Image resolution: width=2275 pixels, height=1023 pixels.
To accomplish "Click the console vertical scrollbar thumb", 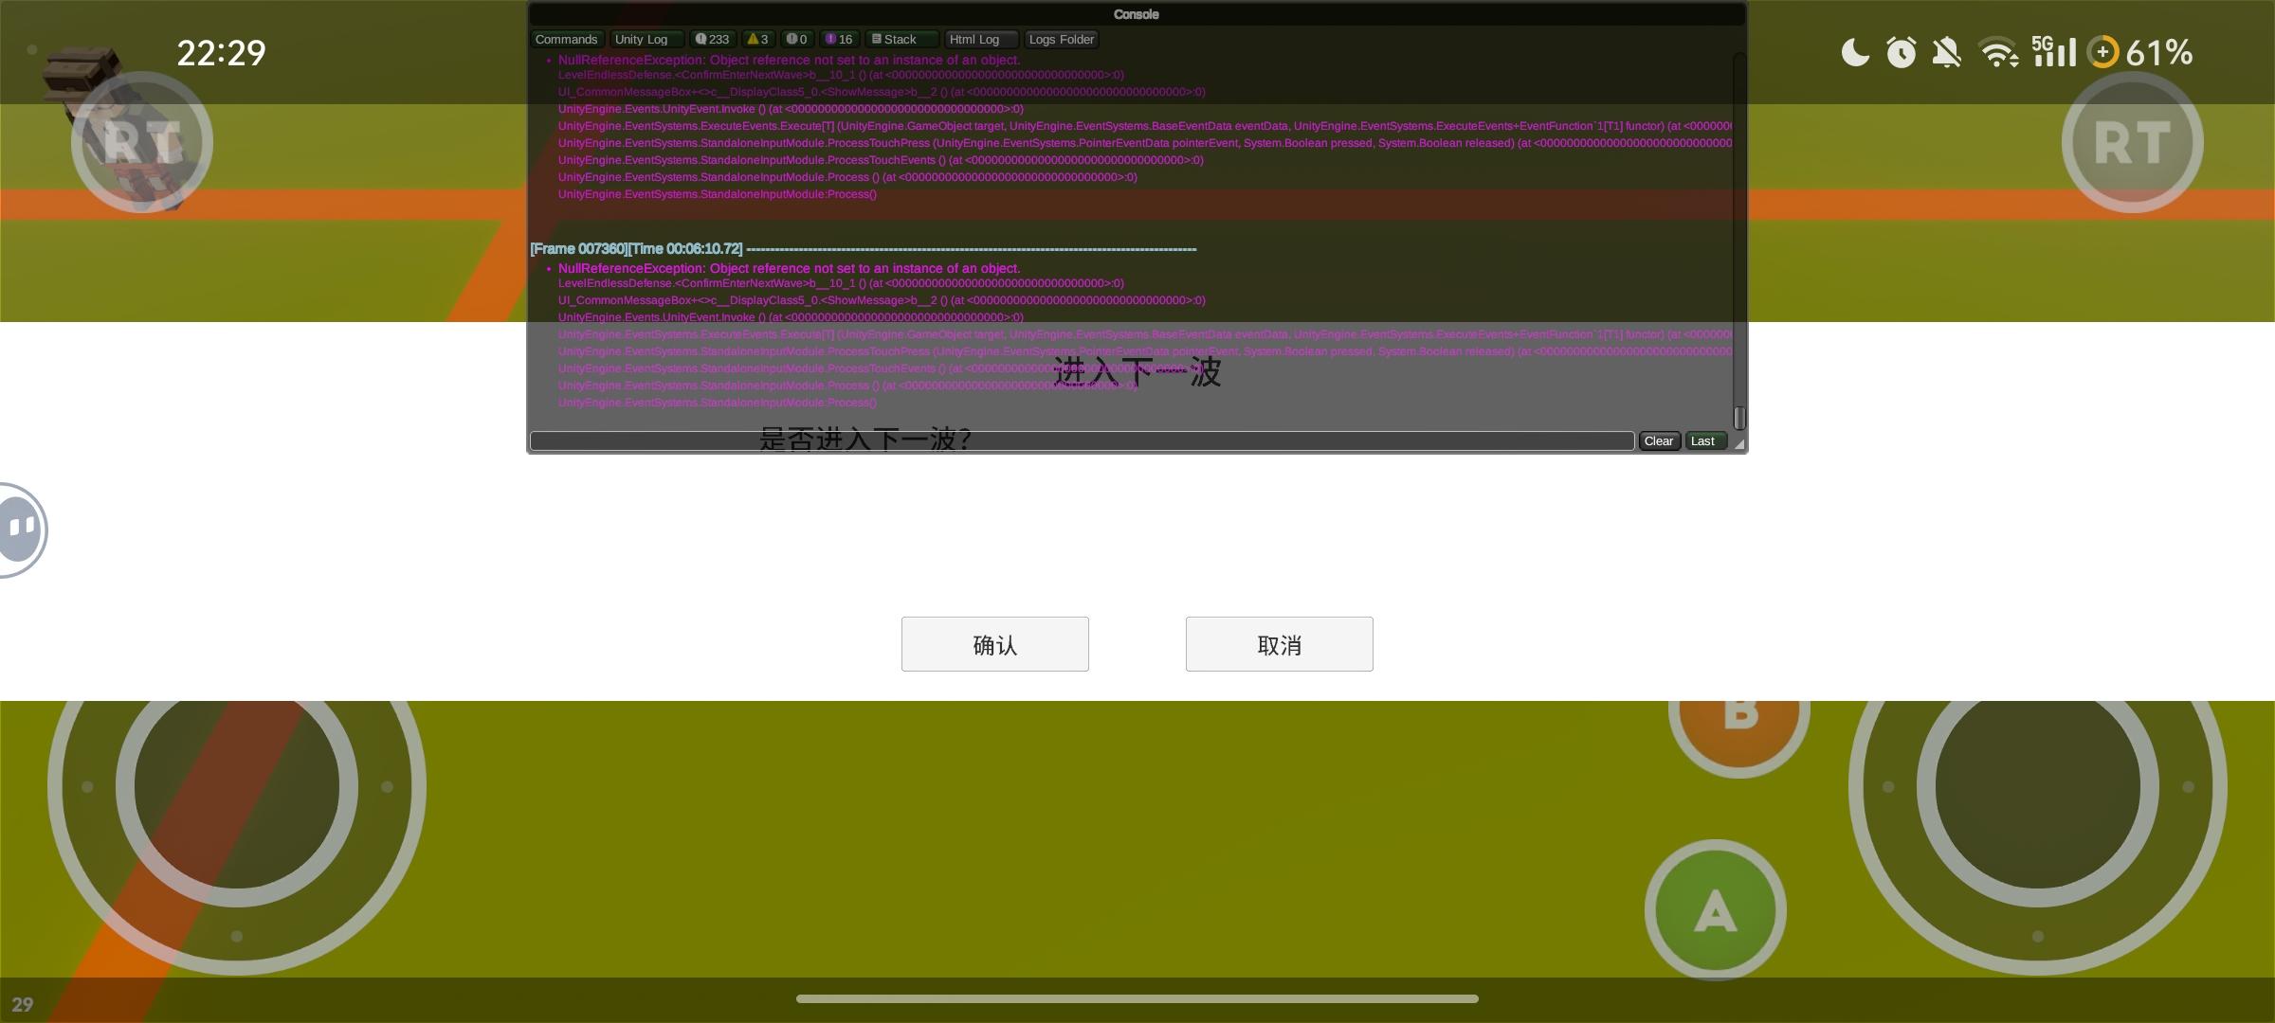I will click(1738, 417).
